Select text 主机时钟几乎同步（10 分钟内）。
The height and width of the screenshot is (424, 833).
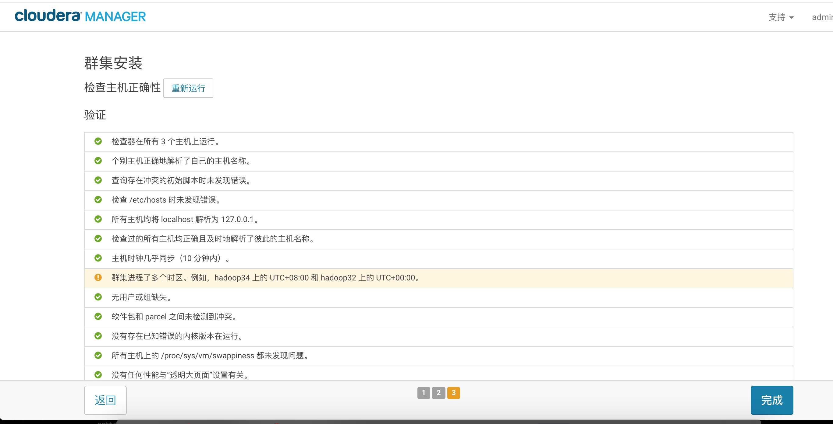click(x=171, y=258)
